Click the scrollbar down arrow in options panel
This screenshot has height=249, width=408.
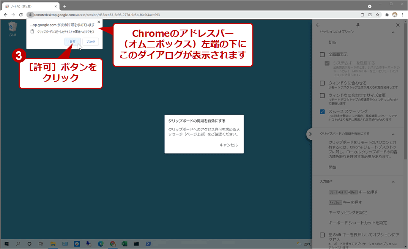coord(405,246)
